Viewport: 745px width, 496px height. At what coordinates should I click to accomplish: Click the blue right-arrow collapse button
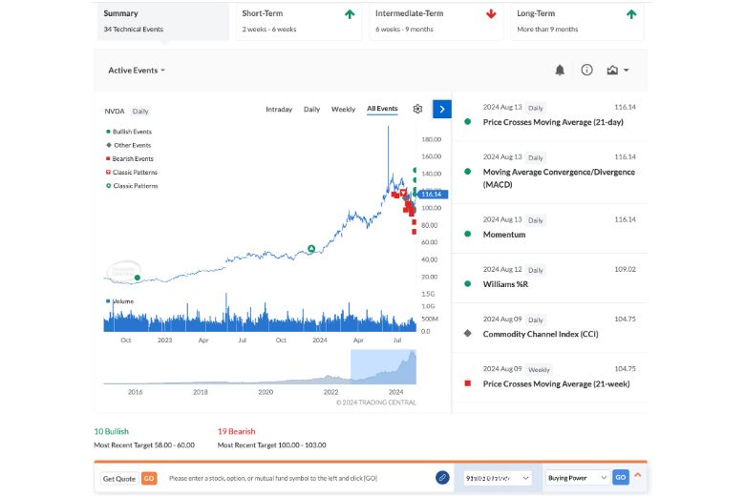pyautogui.click(x=442, y=109)
